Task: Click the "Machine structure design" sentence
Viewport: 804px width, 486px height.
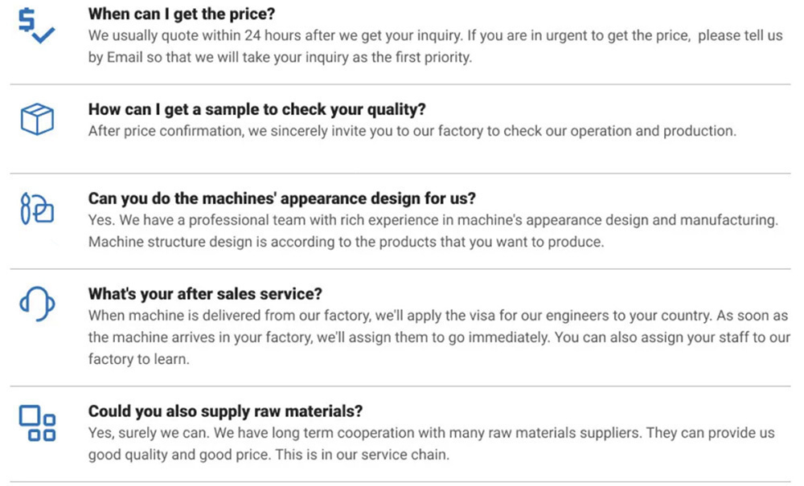Action: pos(346,242)
